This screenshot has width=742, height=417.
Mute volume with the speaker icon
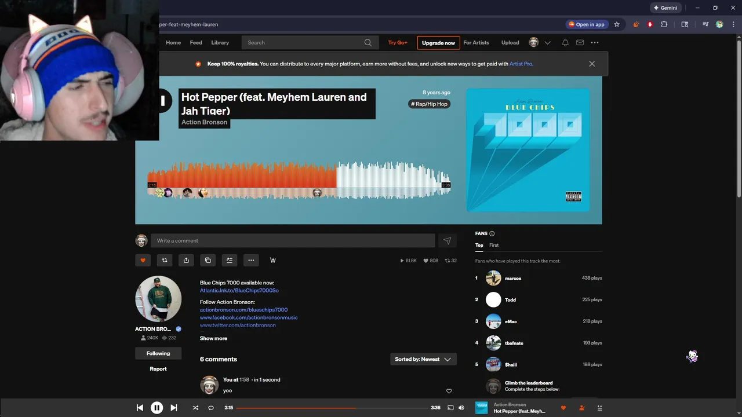pos(461,408)
